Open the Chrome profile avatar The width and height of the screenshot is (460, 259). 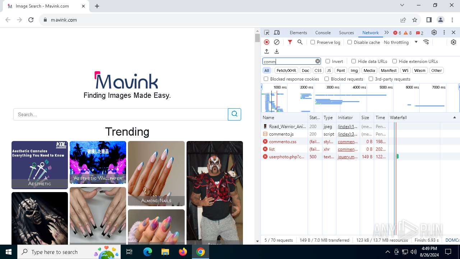[441, 20]
